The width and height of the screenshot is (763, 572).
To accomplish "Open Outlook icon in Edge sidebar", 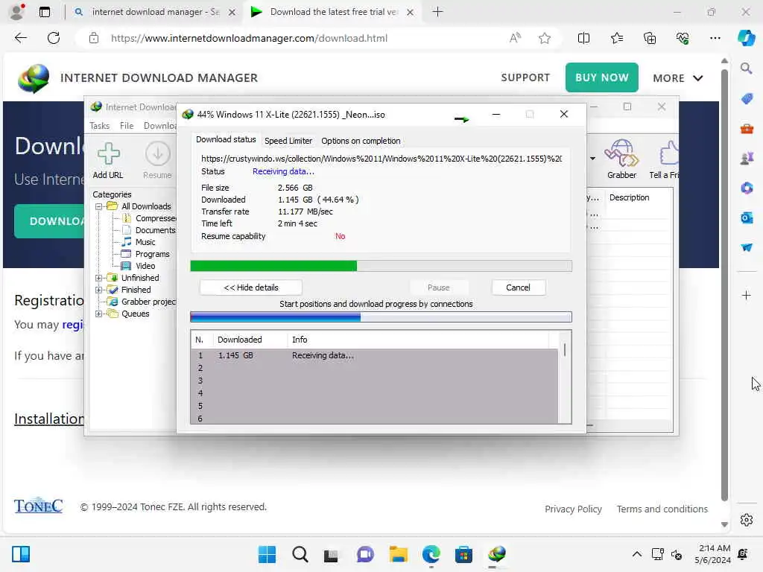I will 747,217.
